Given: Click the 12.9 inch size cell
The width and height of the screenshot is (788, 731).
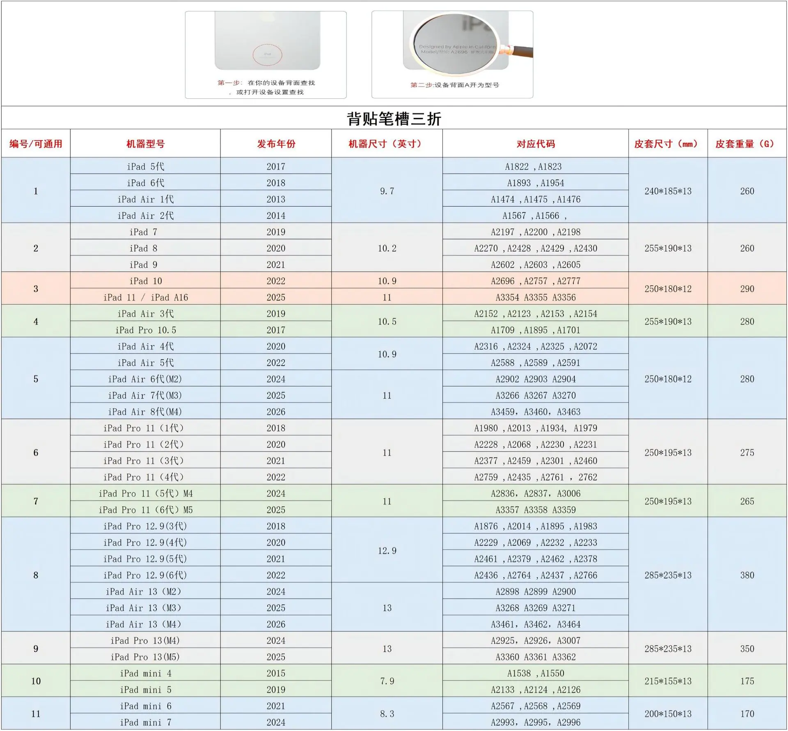Looking at the screenshot, I should (x=387, y=551).
